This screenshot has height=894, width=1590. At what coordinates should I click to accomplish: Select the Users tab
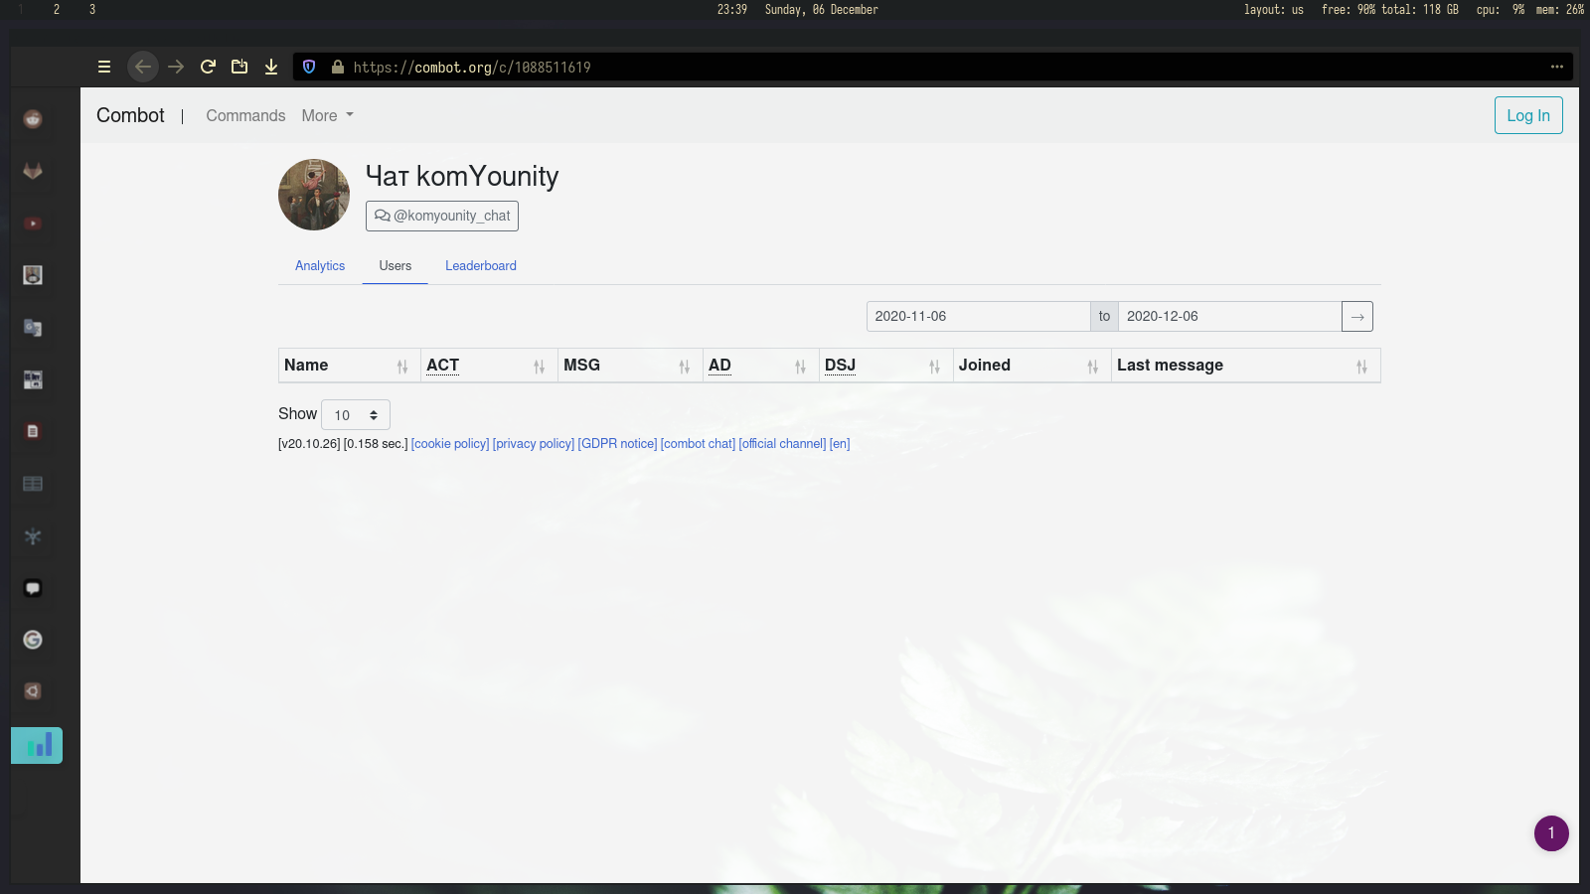click(x=395, y=265)
